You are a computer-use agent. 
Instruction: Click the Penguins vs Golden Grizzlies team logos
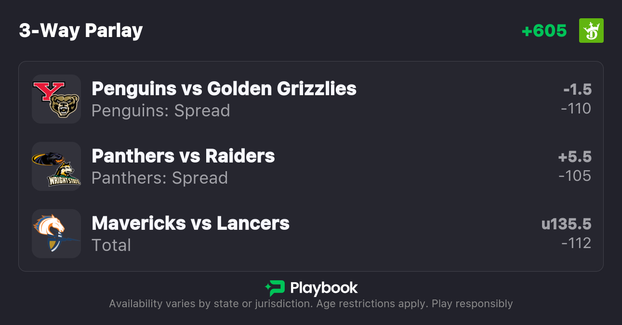click(56, 99)
